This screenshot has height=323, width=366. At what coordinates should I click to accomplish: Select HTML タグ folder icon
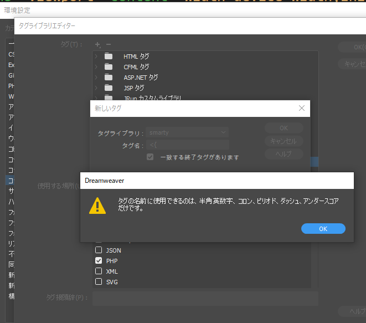point(109,57)
